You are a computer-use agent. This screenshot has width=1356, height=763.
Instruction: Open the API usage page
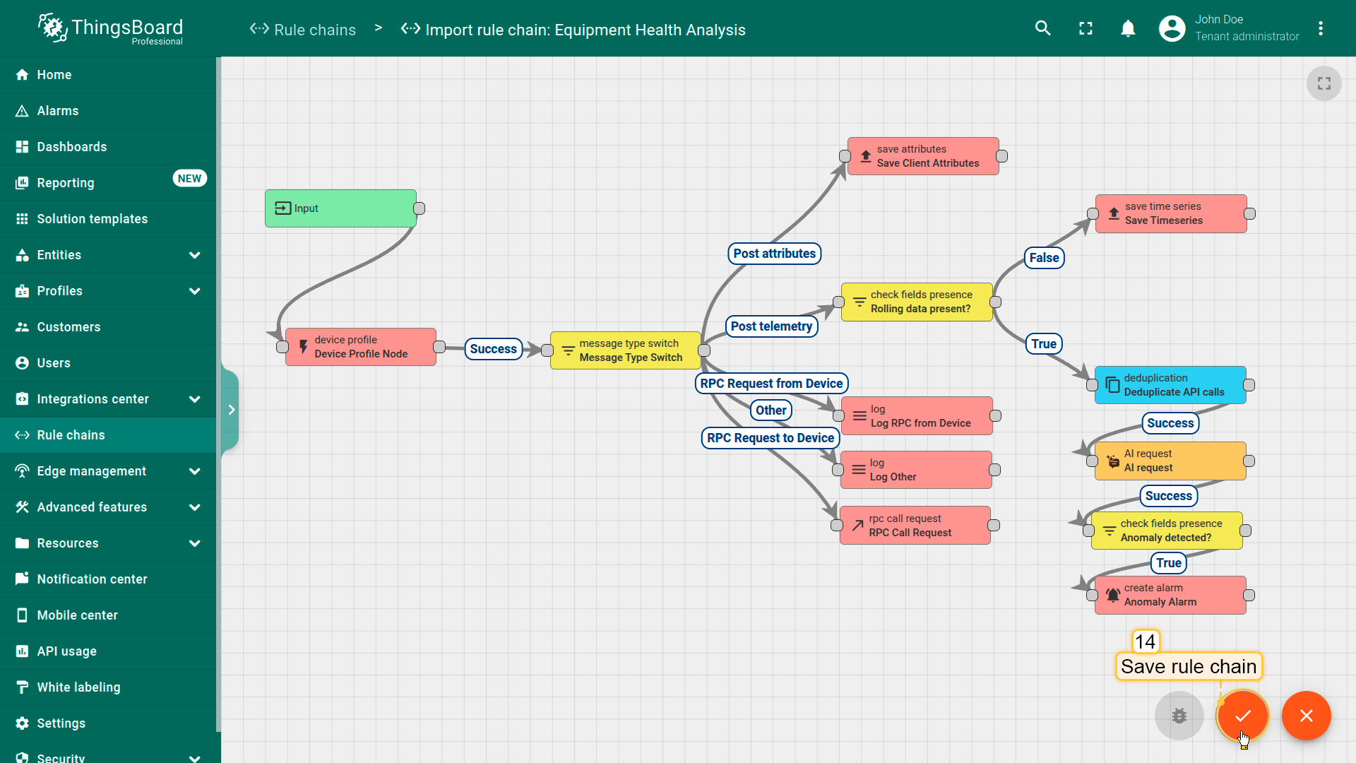108,651
